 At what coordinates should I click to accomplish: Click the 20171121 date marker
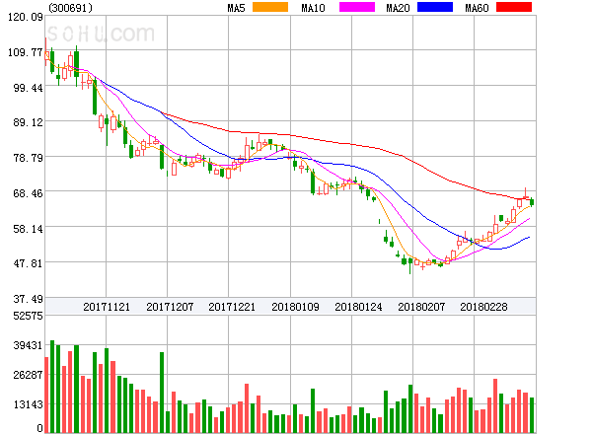[x=107, y=307]
